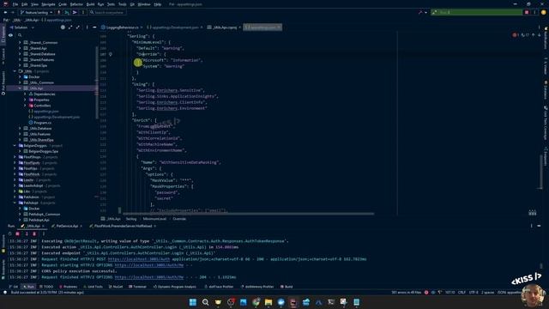This screenshot has height=309, width=549.
Task: Click the intention bulb in the gutter
Action: pos(111,54)
